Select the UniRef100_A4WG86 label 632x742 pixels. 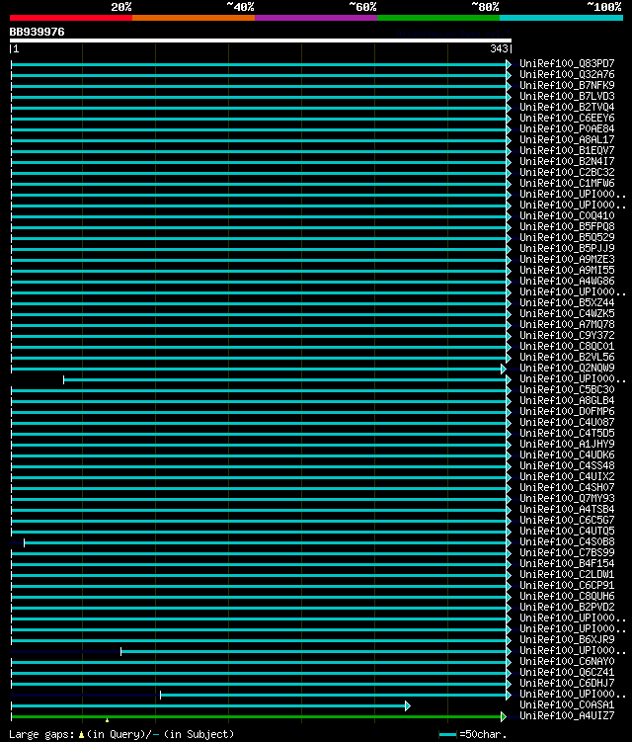(567, 281)
